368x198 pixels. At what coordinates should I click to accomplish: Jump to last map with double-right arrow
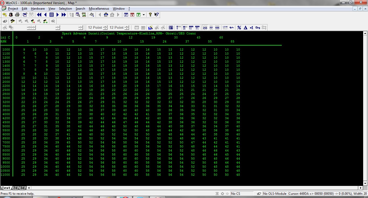tap(64, 15)
